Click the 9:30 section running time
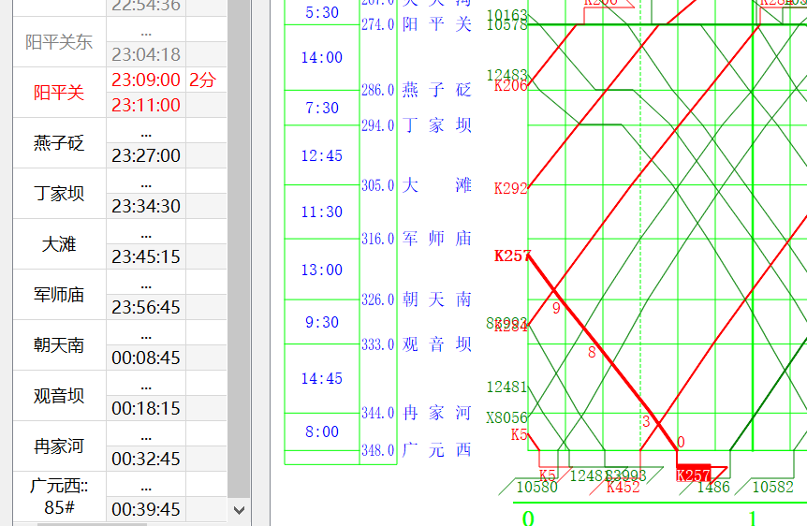The width and height of the screenshot is (807, 526). point(322,322)
